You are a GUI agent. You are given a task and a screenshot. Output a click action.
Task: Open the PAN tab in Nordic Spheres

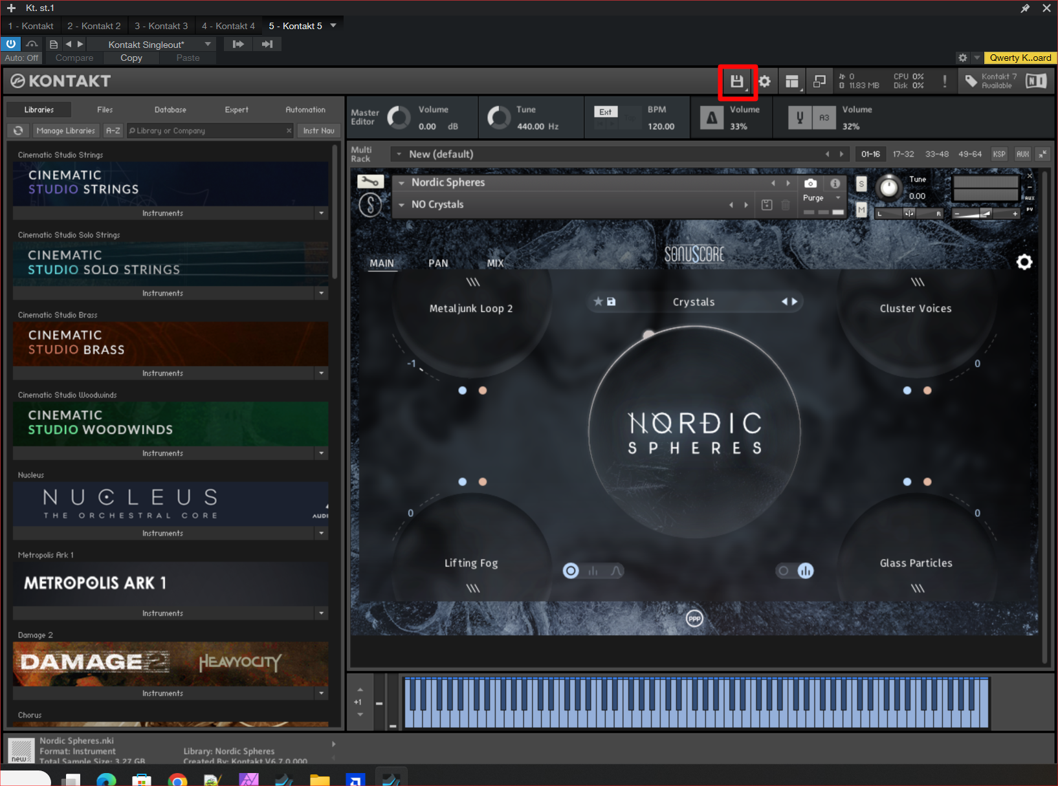(438, 263)
